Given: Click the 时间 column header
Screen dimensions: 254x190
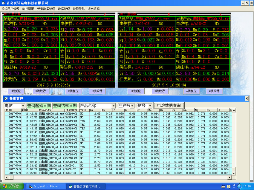Looking at the screenshot, I should (30, 110).
